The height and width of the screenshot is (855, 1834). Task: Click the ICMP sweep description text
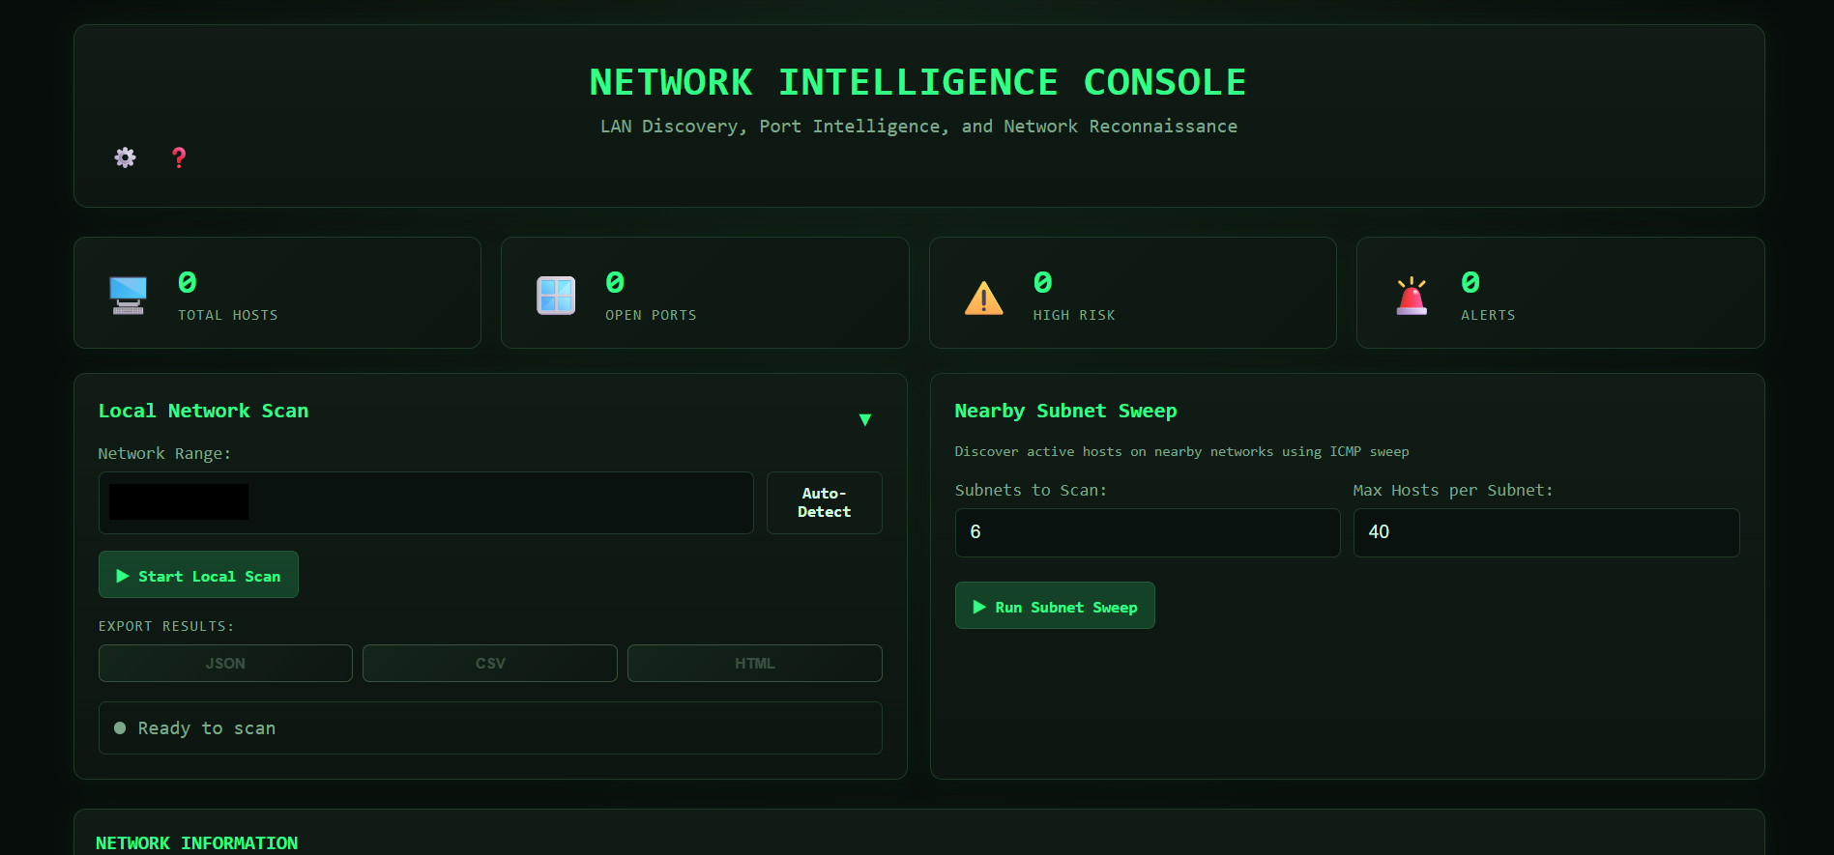[x=1182, y=452]
